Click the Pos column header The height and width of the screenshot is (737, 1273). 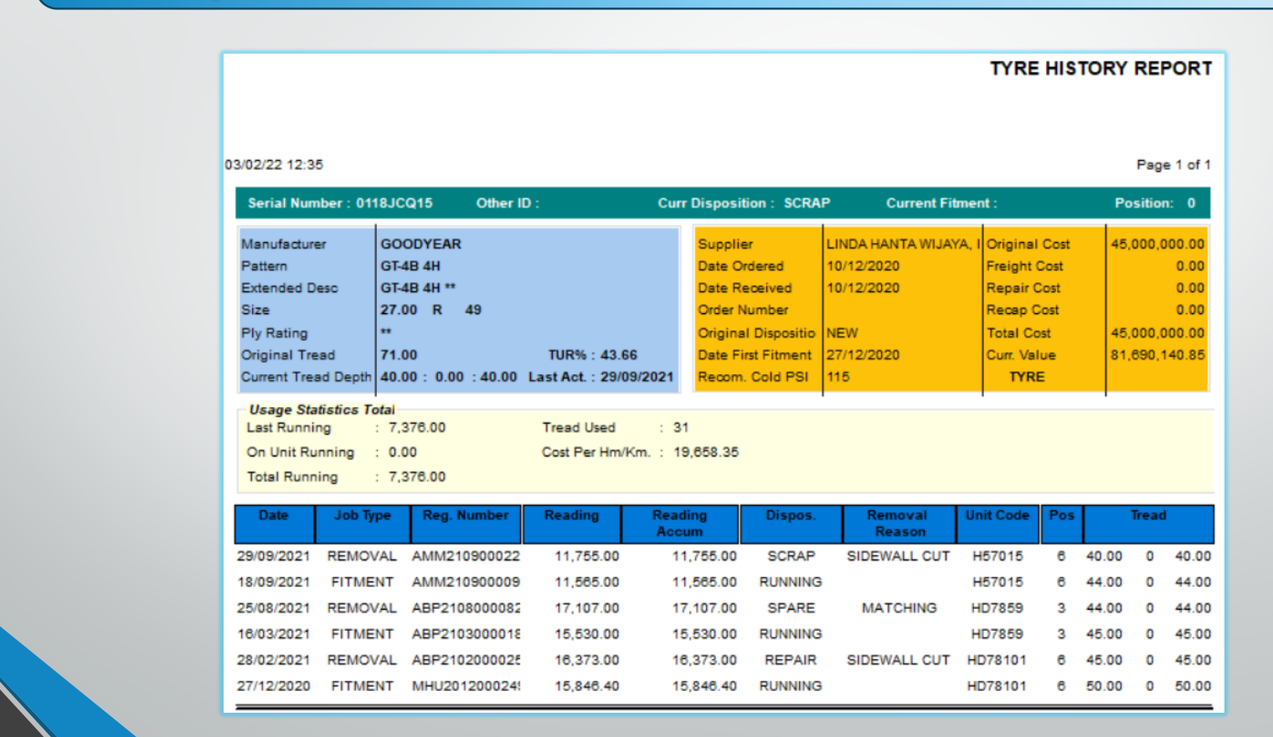click(x=1062, y=523)
